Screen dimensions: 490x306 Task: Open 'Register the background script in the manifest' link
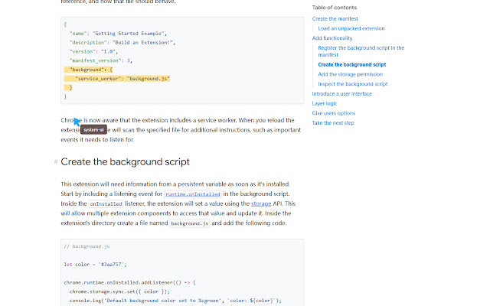coord(361,51)
